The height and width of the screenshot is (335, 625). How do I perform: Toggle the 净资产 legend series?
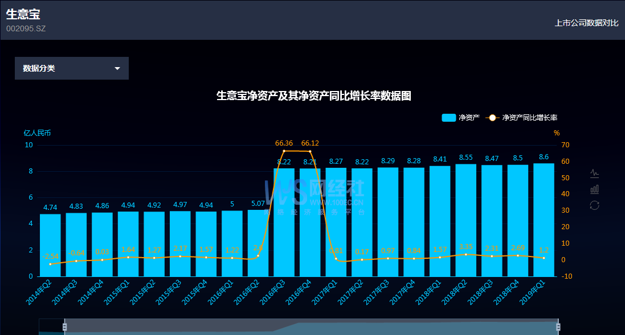pyautogui.click(x=460, y=118)
